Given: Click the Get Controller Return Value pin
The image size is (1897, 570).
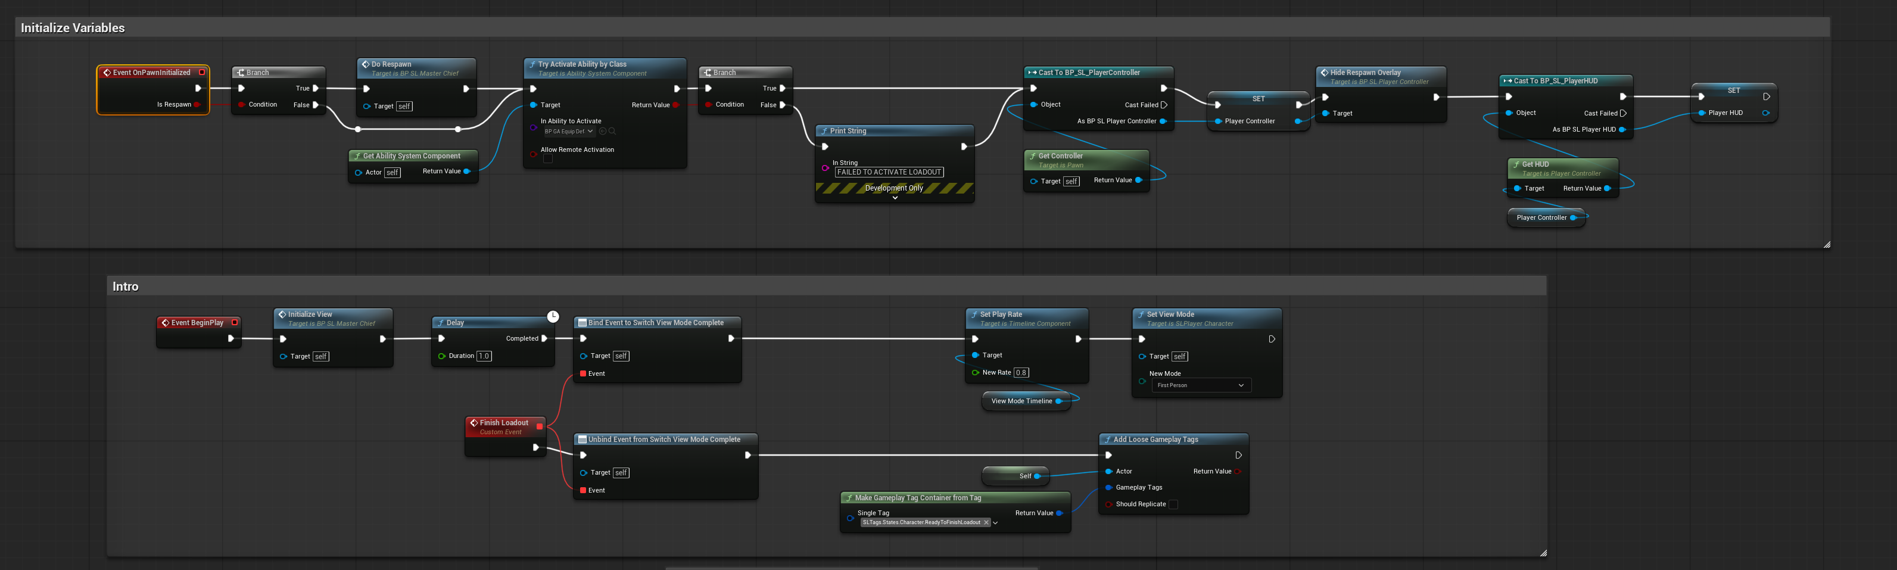Looking at the screenshot, I should tap(1138, 180).
